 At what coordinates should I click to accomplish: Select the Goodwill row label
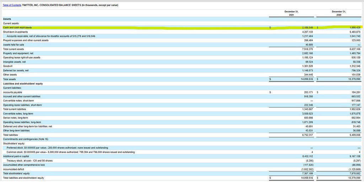click(x=7, y=66)
